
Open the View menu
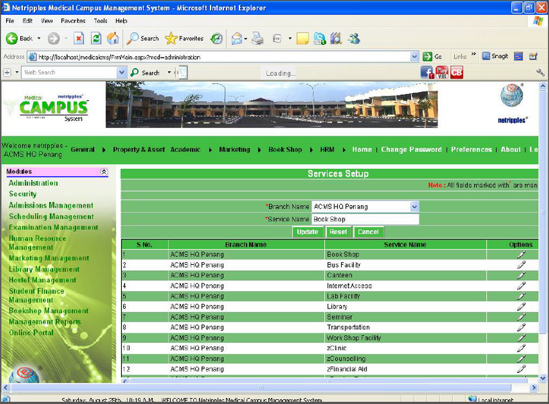pos(47,21)
